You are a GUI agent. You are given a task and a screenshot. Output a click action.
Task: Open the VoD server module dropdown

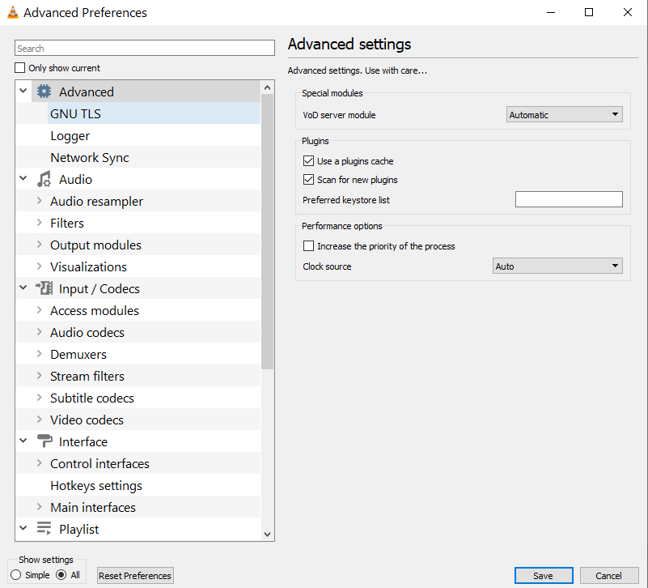click(565, 114)
